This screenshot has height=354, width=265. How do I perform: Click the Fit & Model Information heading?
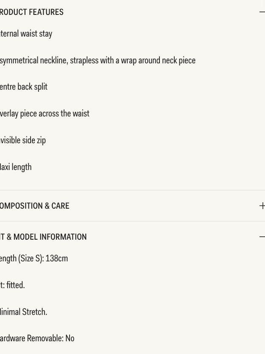pos(43,237)
